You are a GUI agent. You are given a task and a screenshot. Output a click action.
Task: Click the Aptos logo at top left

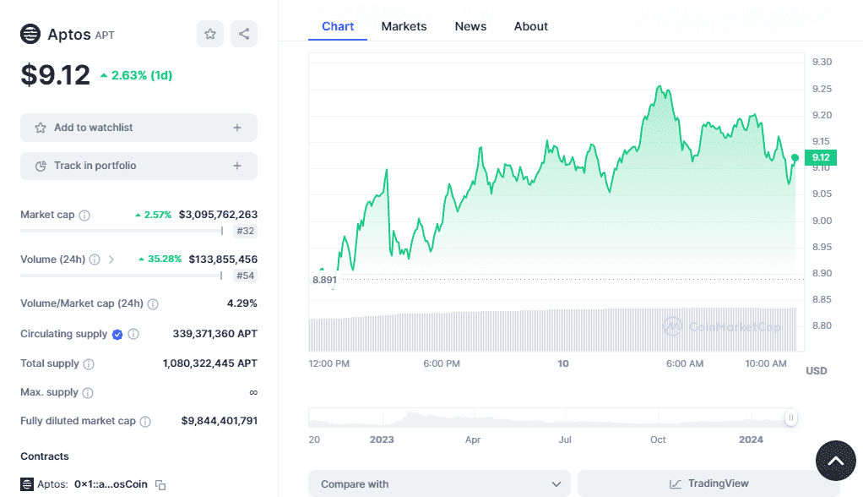[30, 34]
